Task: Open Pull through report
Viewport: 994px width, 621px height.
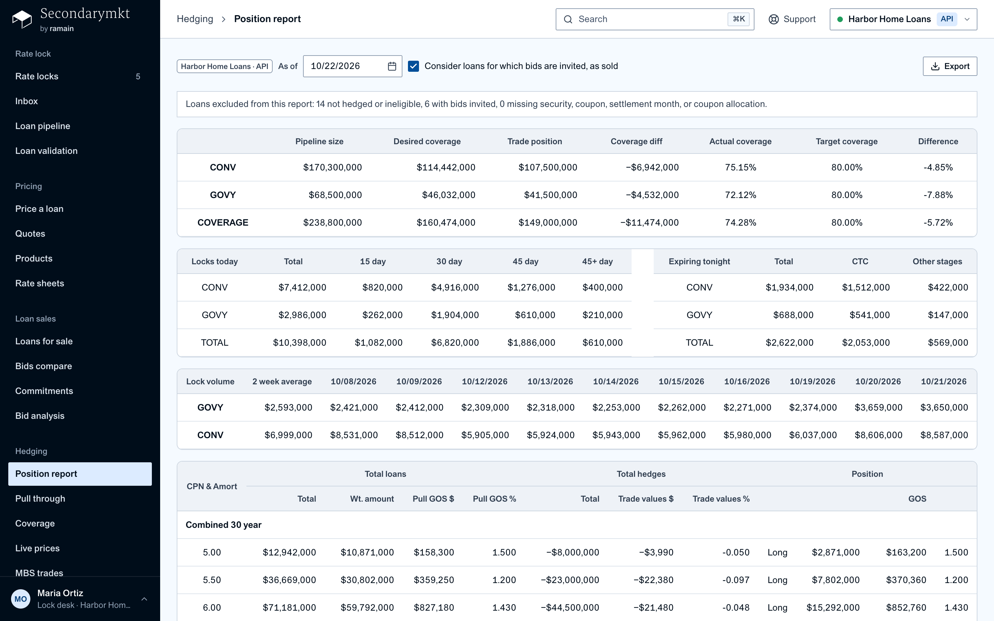Action: [x=80, y=499]
